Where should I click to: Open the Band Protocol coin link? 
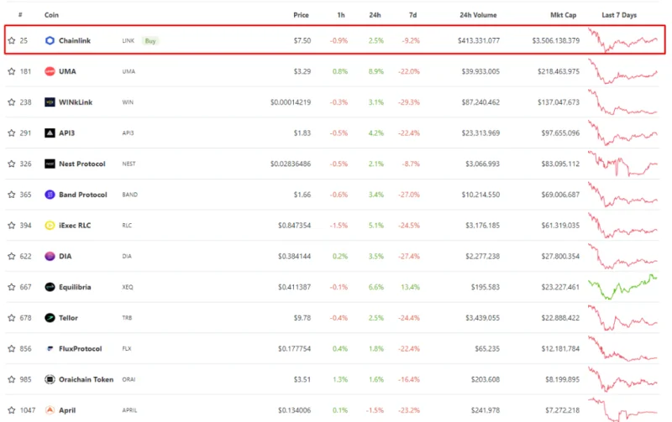pos(82,195)
